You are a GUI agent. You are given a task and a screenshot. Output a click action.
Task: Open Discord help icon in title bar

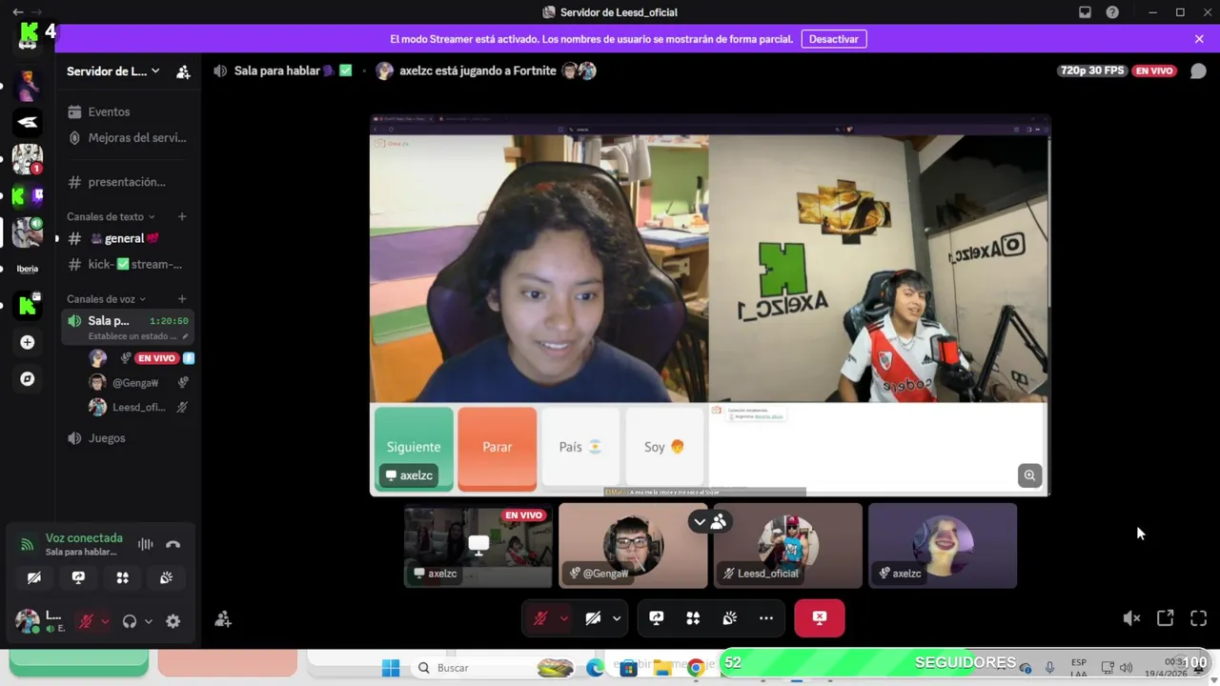coord(1112,12)
